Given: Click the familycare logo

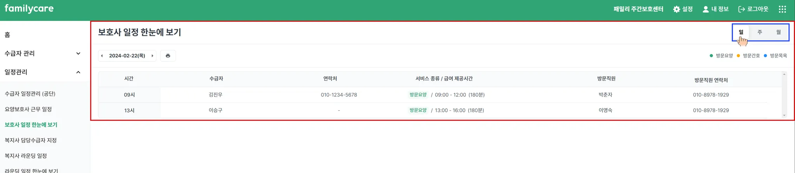Looking at the screenshot, I should point(29,9).
